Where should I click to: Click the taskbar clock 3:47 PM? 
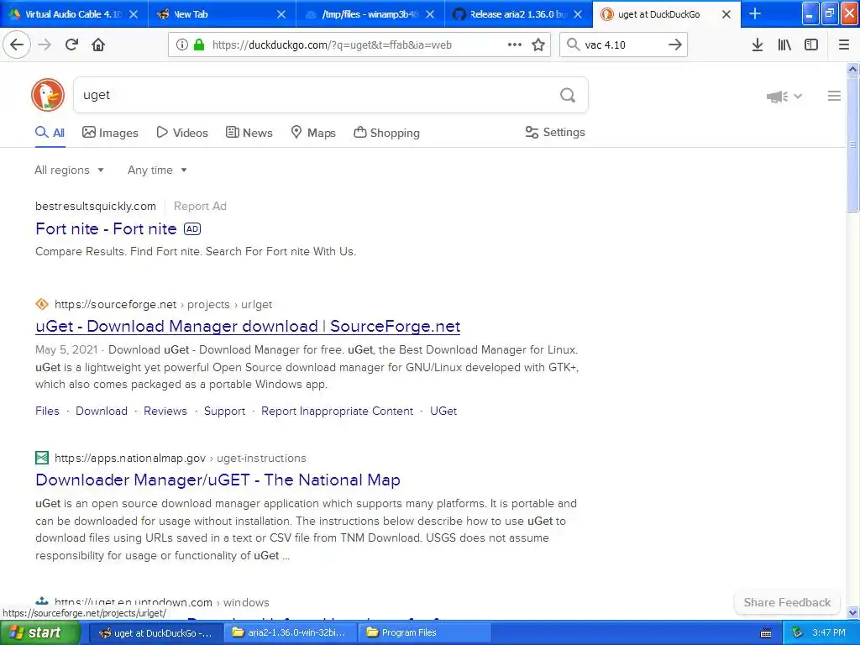[829, 632]
